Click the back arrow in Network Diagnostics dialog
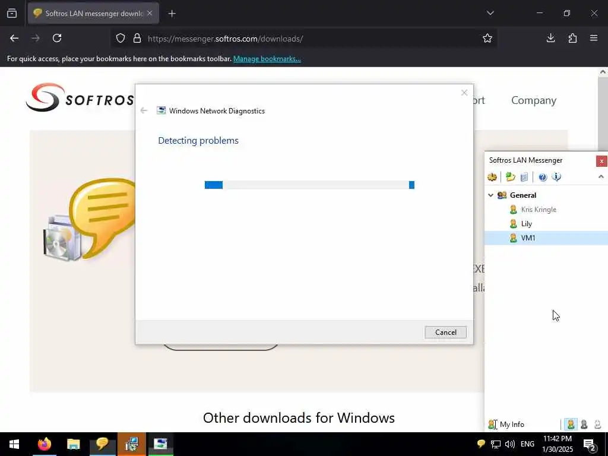This screenshot has height=456, width=608. point(144,111)
